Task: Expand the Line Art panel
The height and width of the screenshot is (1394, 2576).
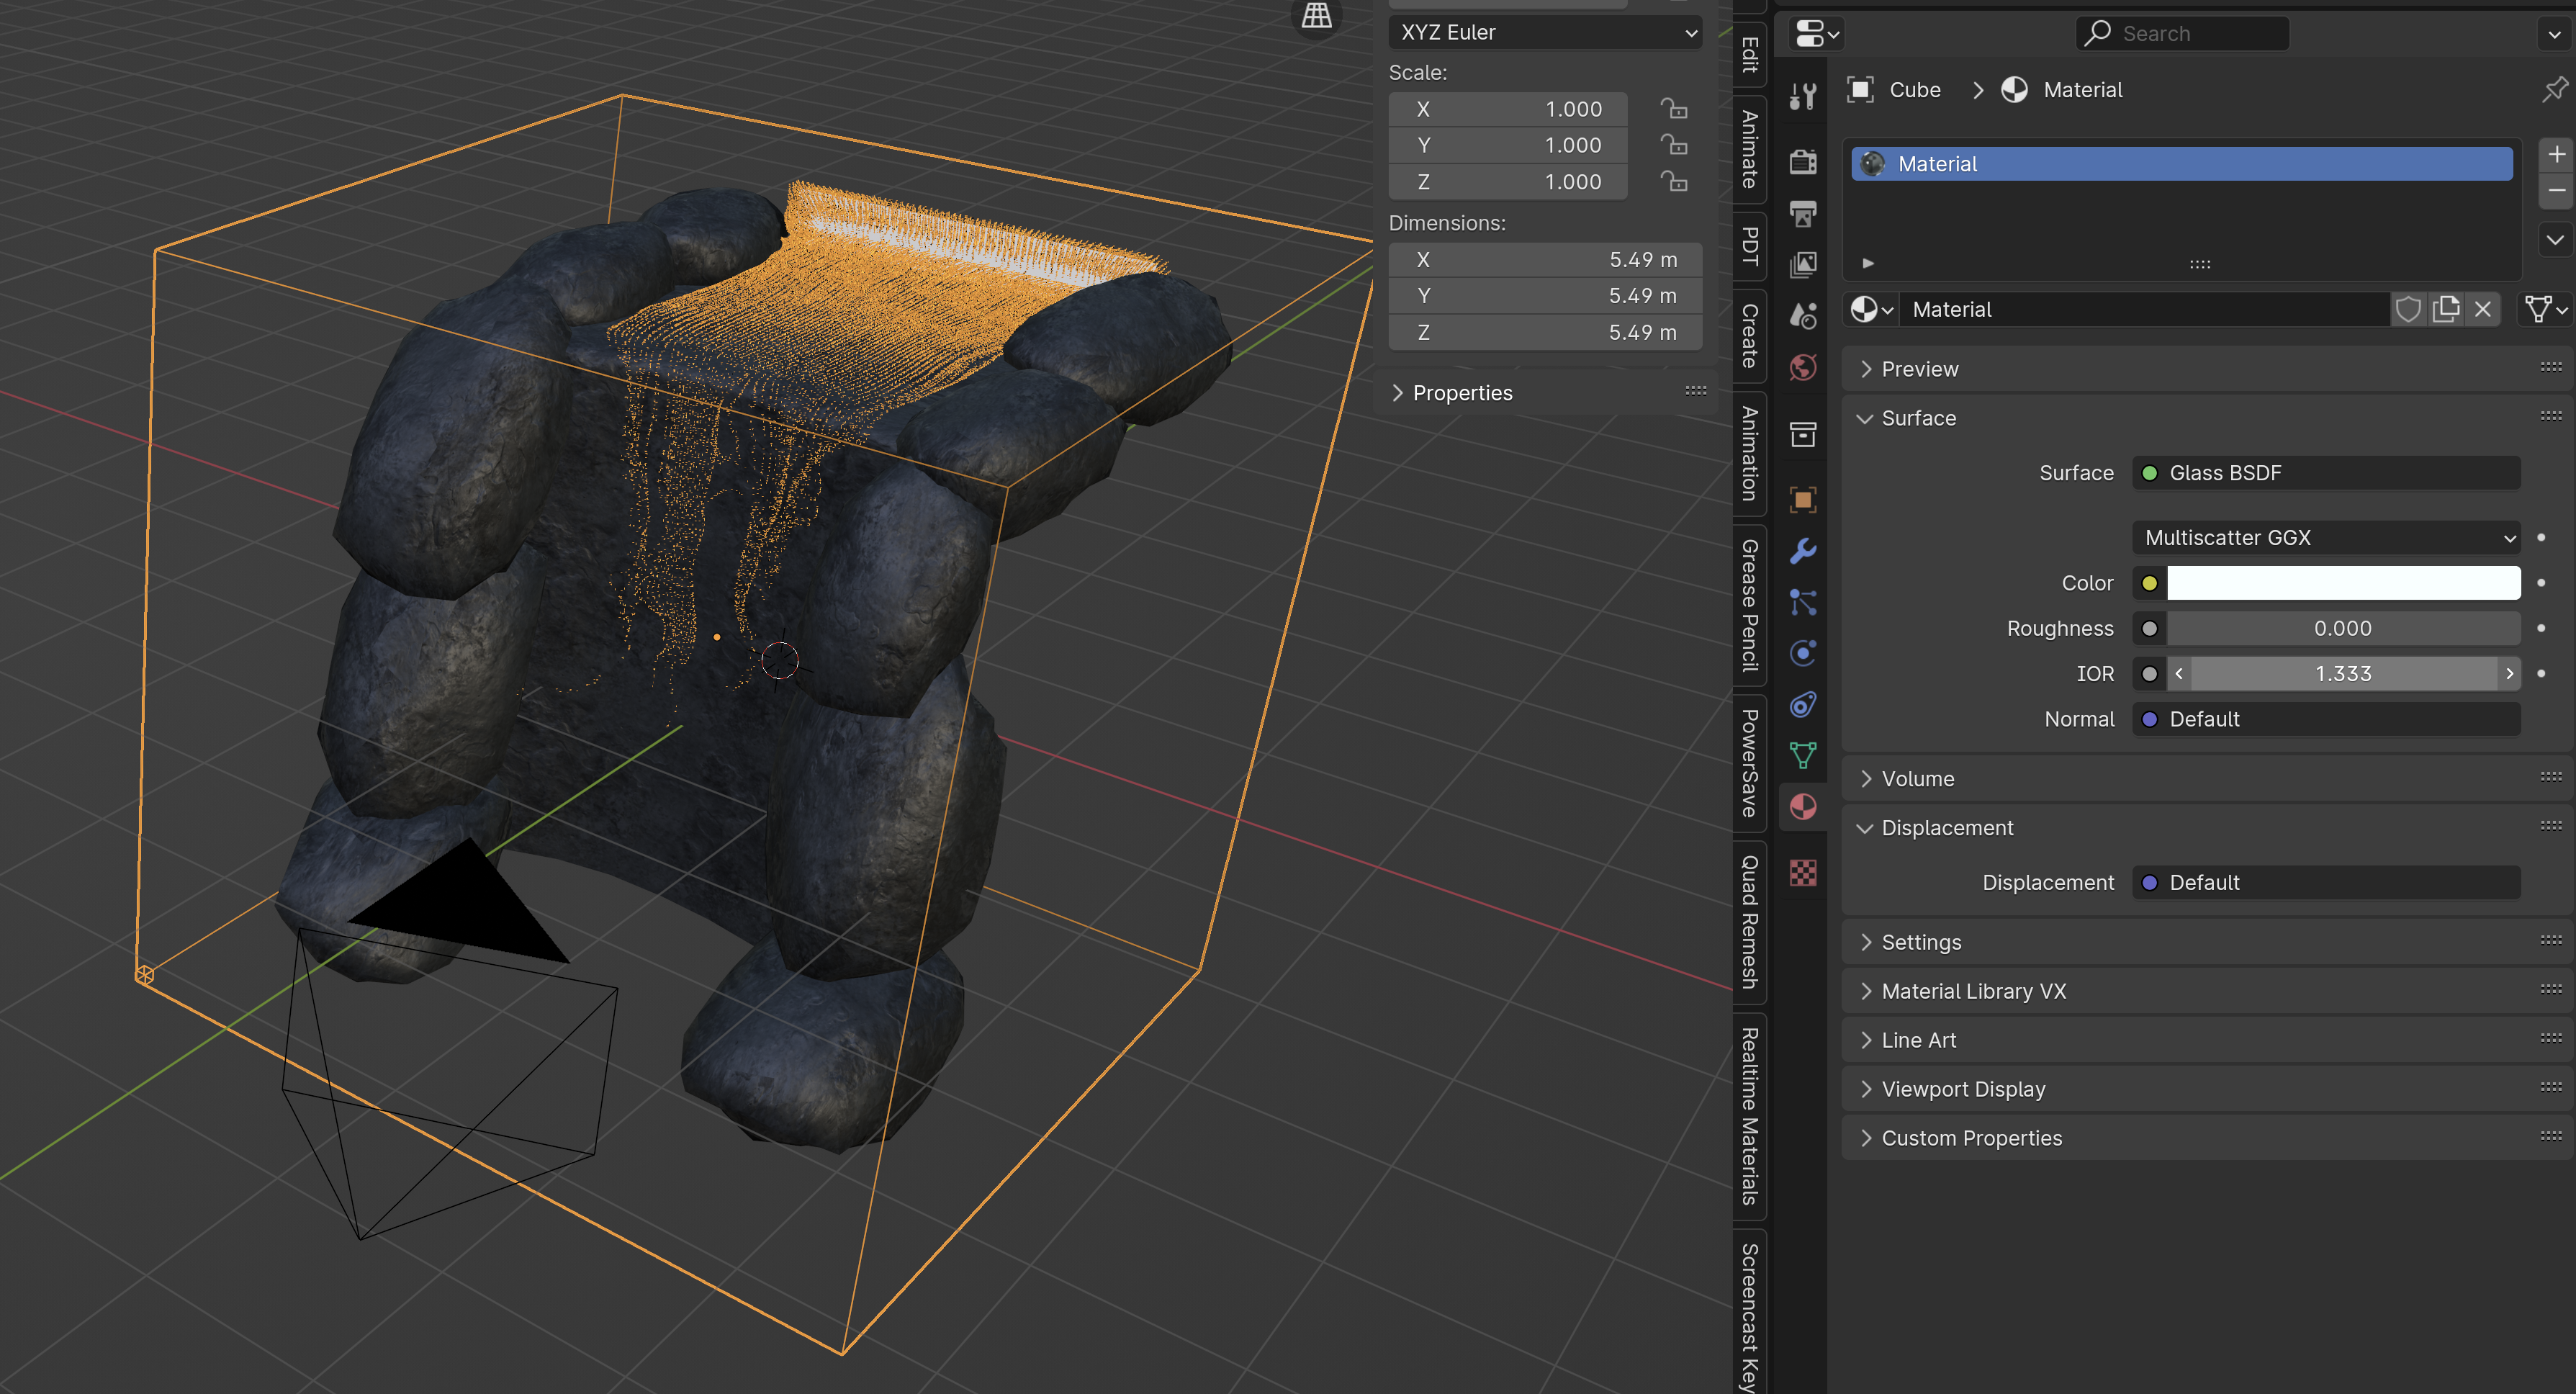Action: 2205,1040
